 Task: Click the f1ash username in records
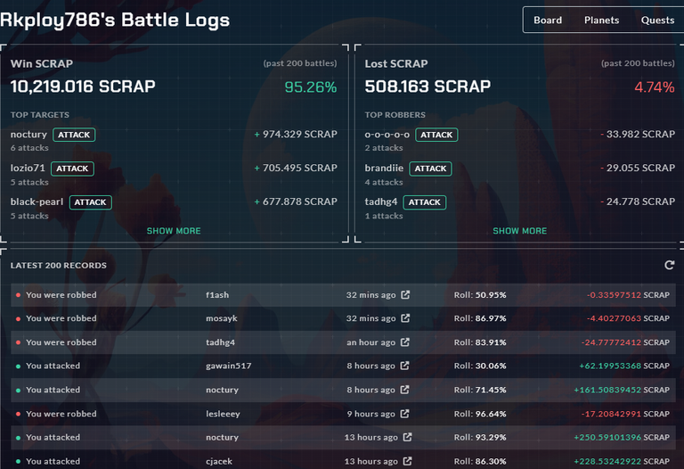217,295
